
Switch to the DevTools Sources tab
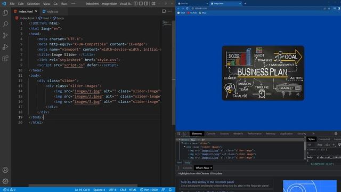224,134
